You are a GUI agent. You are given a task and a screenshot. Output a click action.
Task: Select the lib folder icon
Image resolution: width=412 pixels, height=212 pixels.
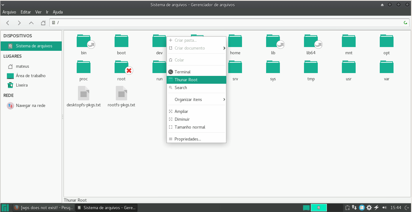[273, 41]
